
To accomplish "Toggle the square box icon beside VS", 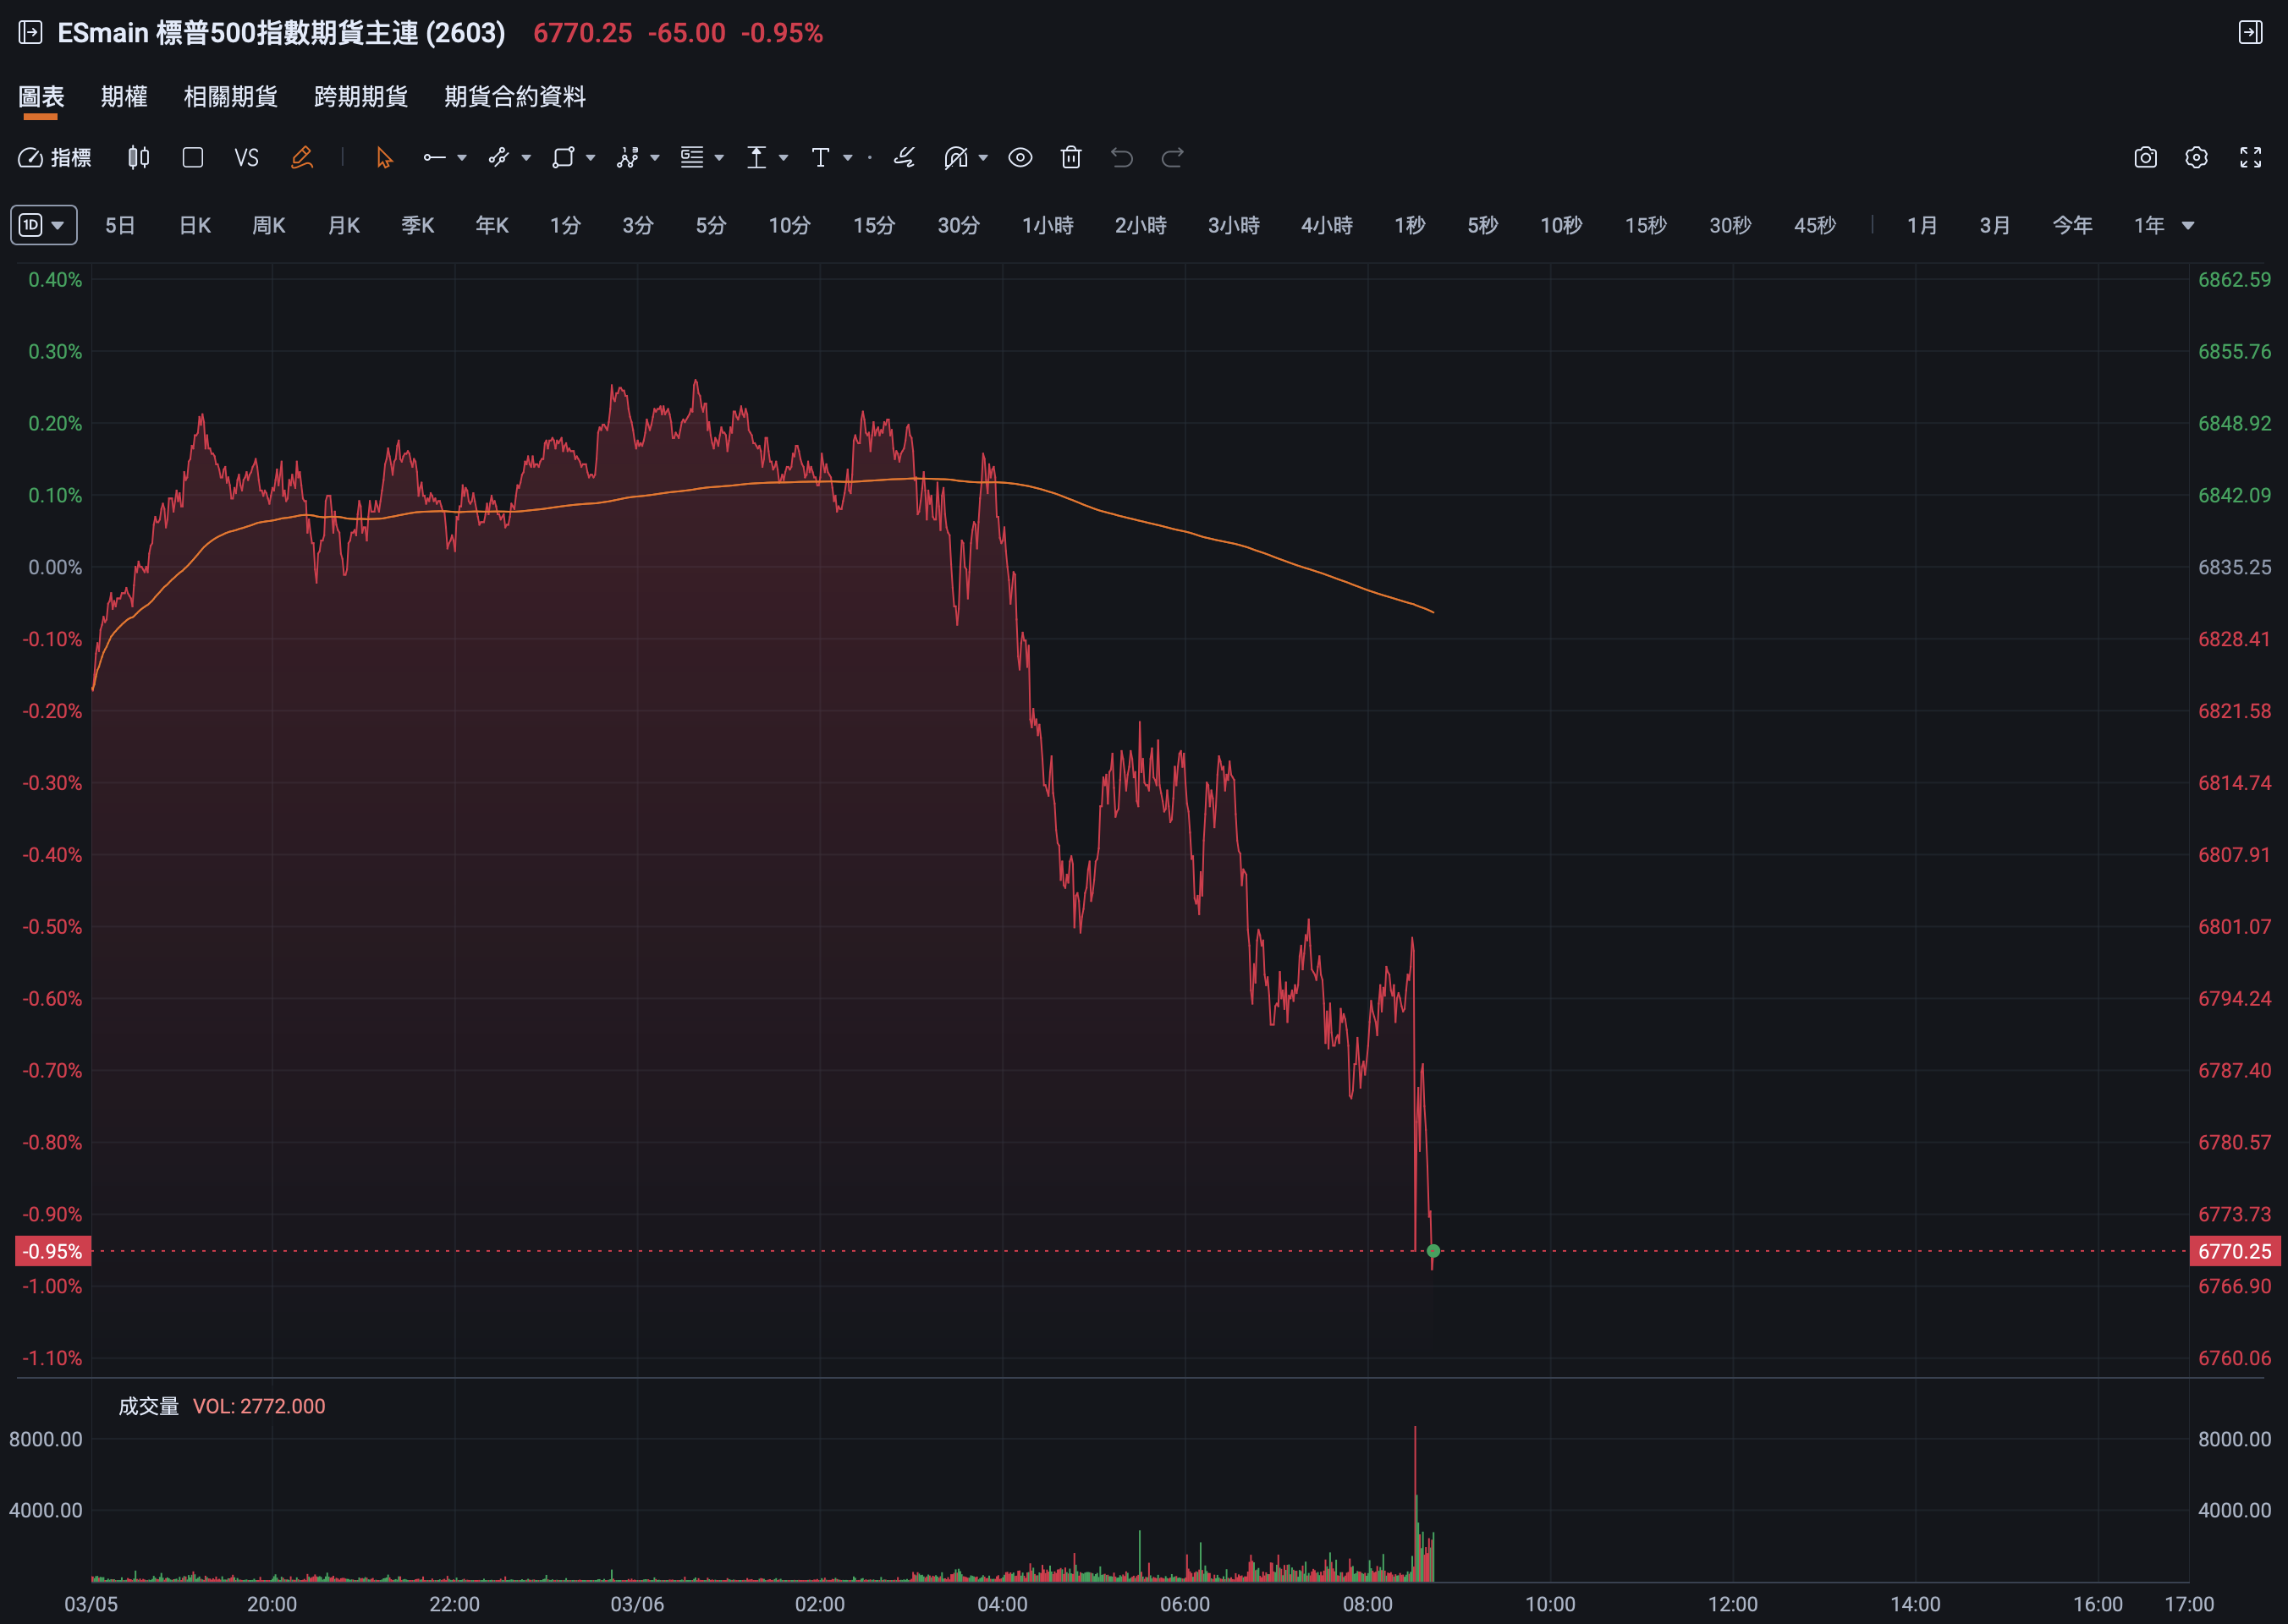I will [193, 158].
